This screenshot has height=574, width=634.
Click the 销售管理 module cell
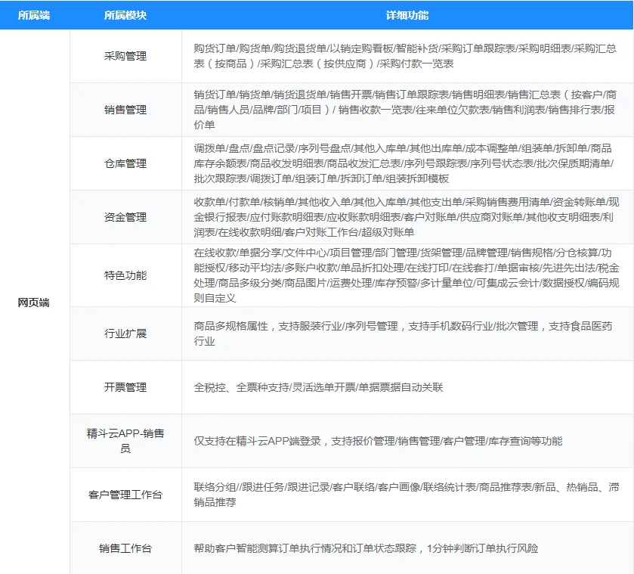(125, 108)
